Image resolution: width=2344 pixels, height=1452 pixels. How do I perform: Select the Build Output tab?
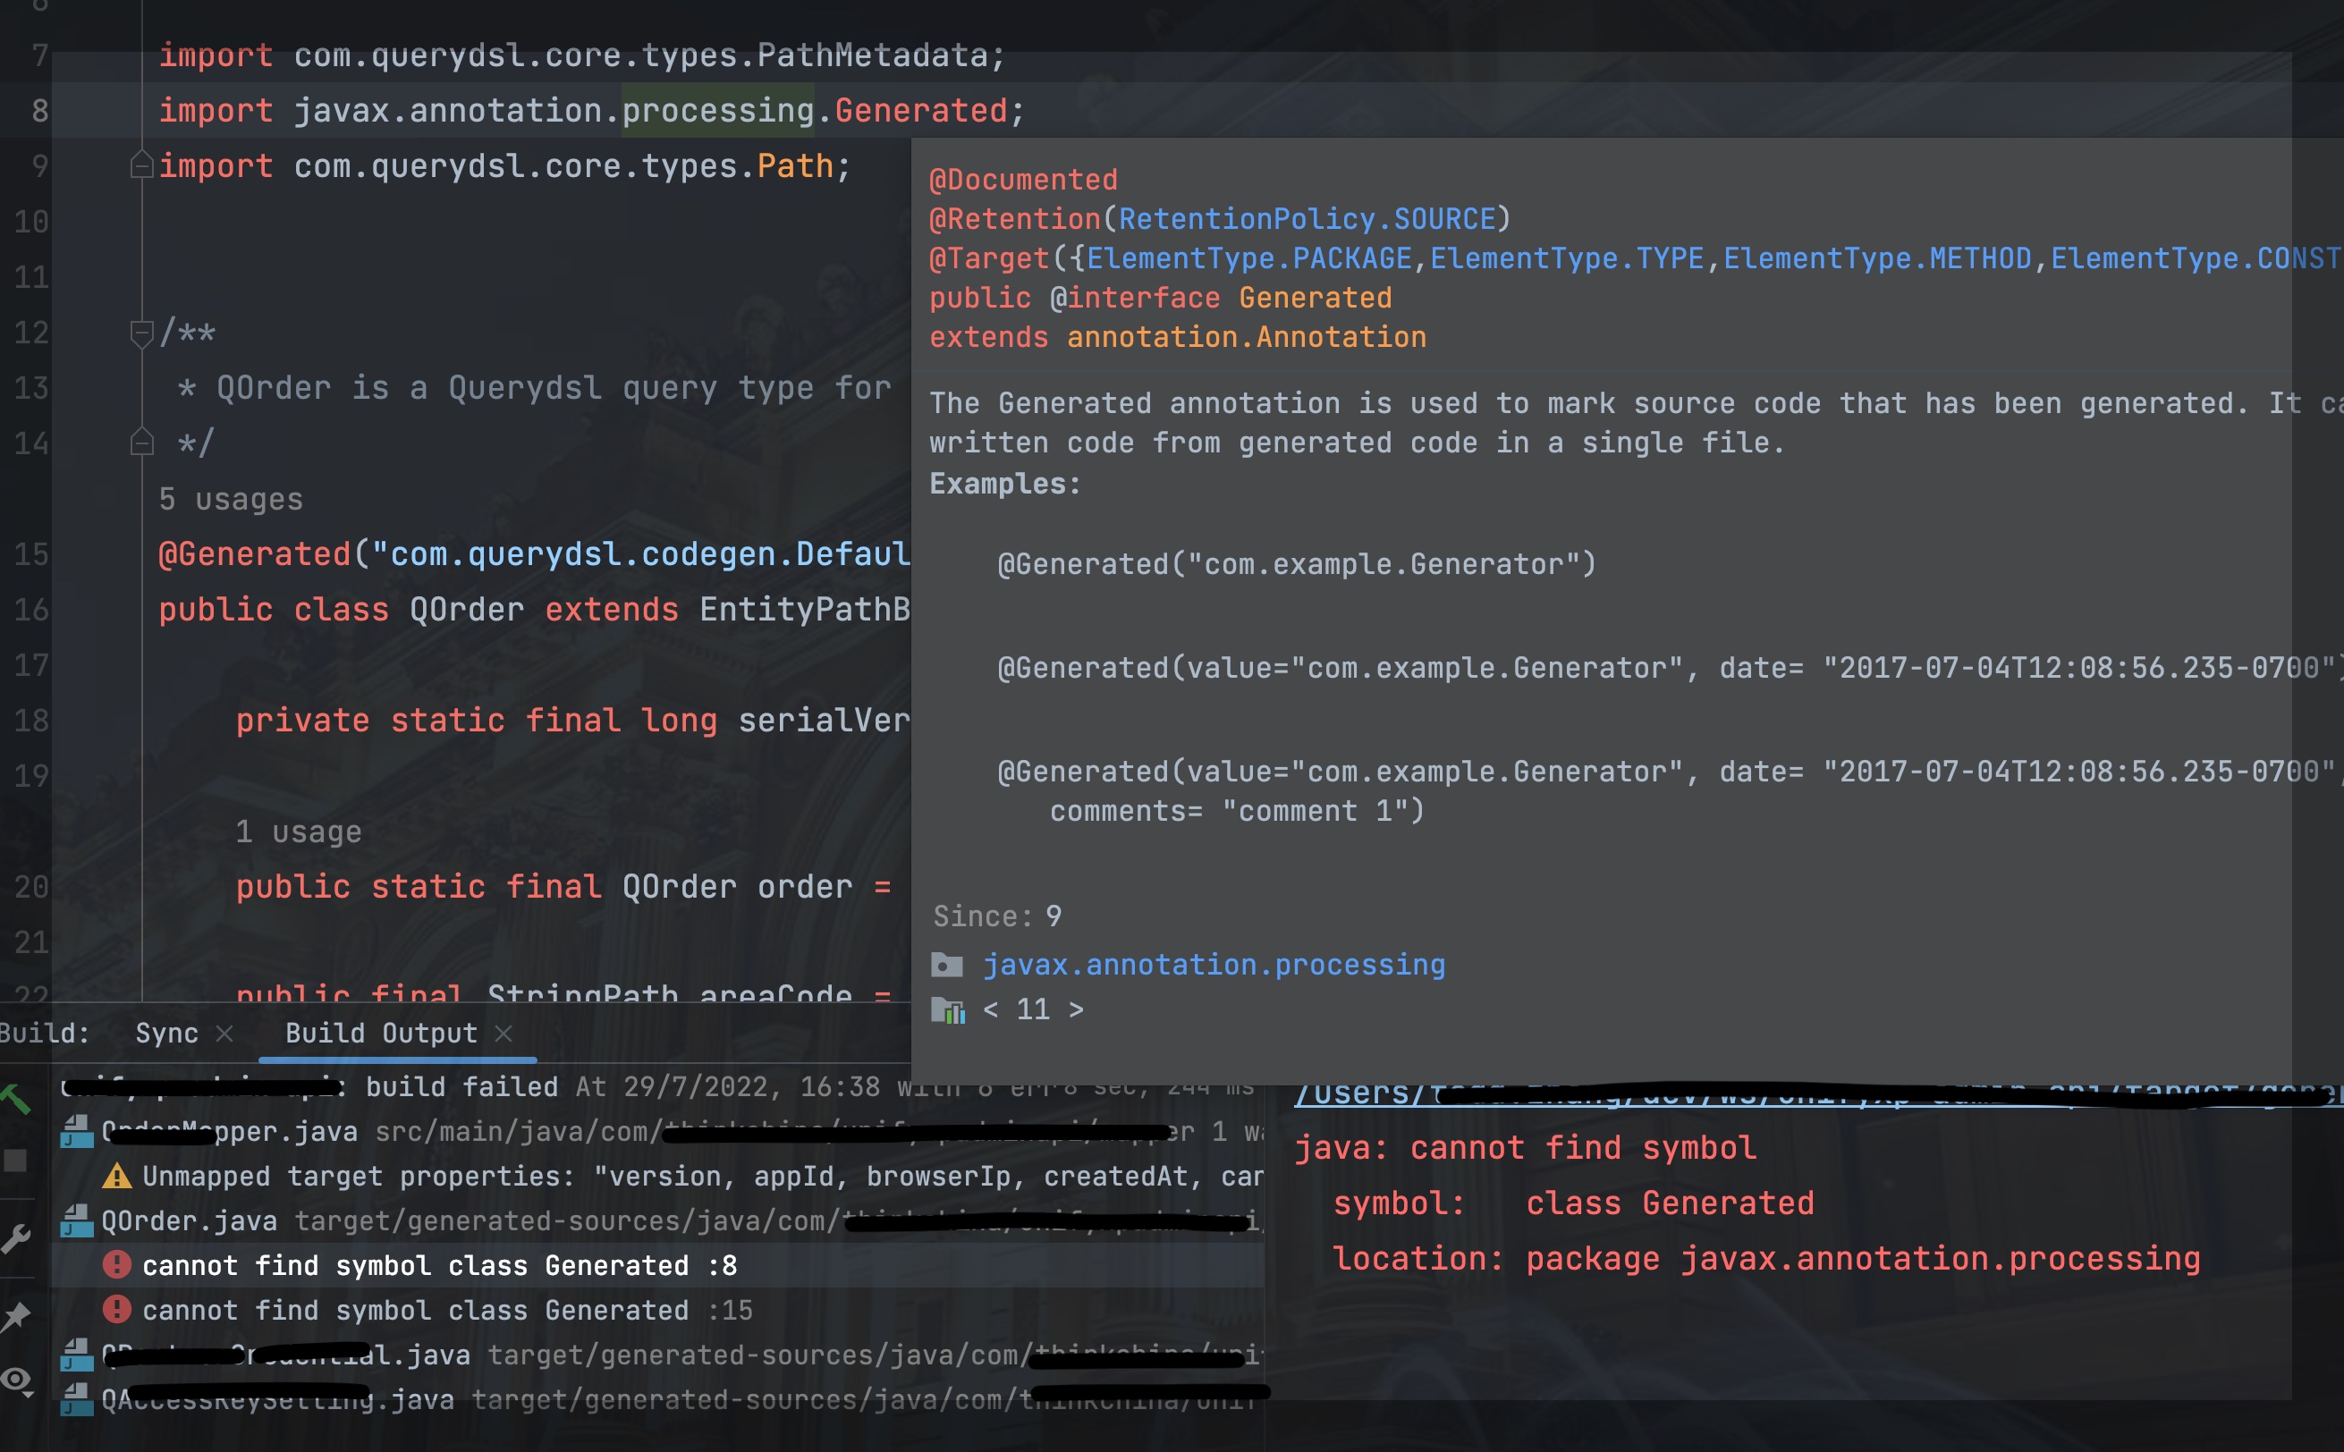coord(380,1034)
